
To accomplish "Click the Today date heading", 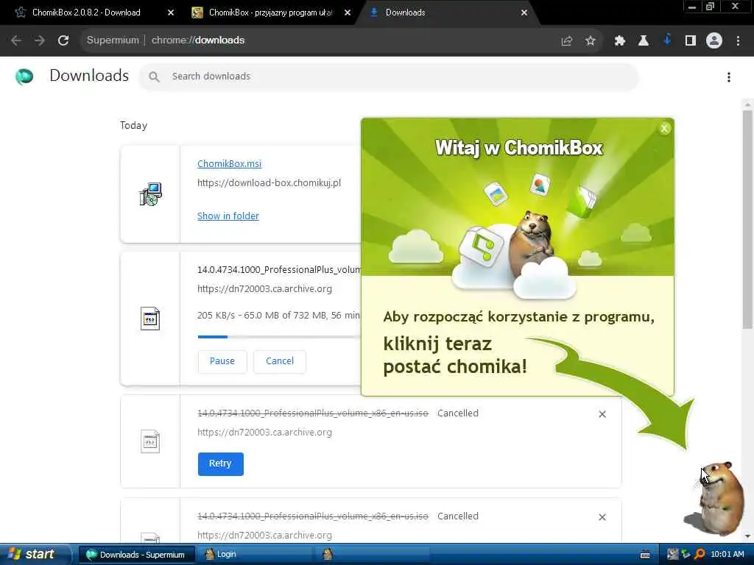I will click(134, 125).
